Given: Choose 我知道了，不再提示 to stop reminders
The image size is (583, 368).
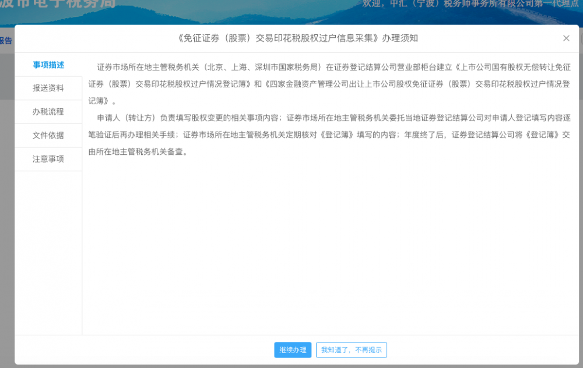Looking at the screenshot, I should [x=351, y=350].
